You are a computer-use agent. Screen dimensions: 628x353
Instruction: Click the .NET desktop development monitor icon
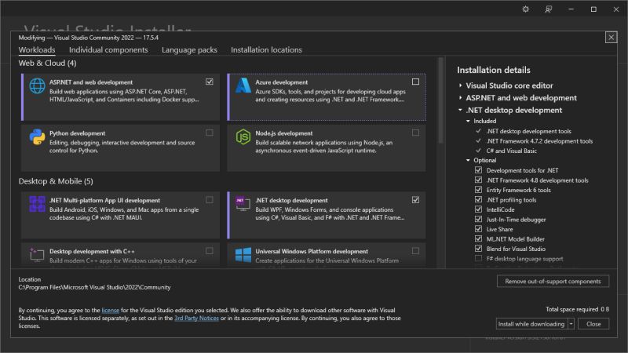pos(243,204)
